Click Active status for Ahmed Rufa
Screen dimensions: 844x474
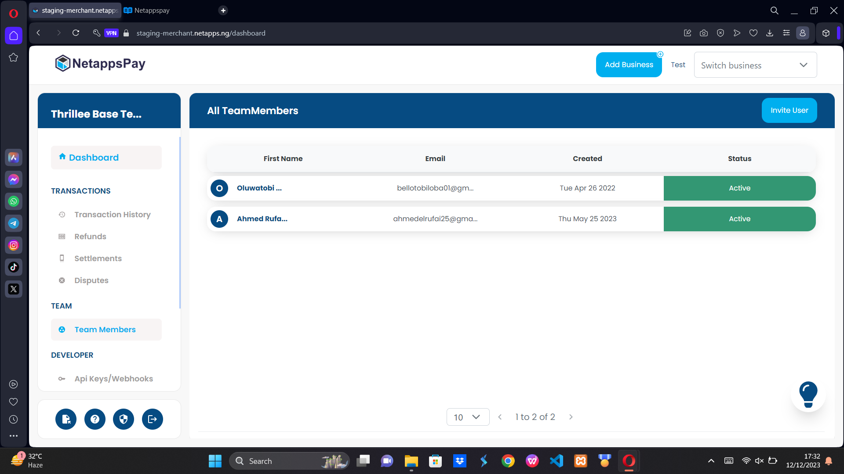click(739, 219)
